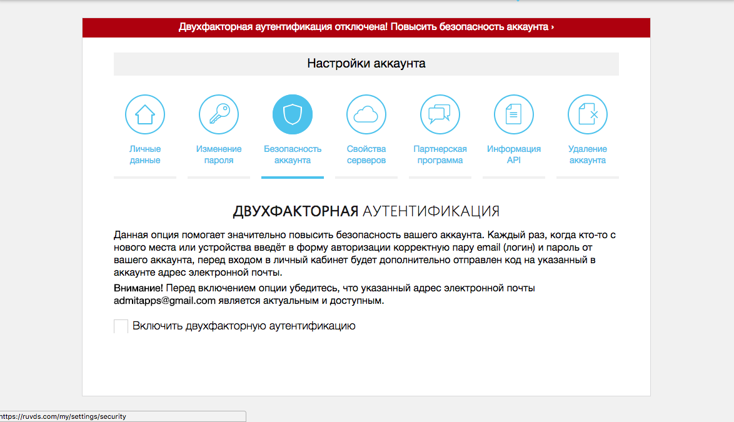The image size is (734, 422).
Task: Switch to the Партнерская программа section label
Action: coord(440,155)
